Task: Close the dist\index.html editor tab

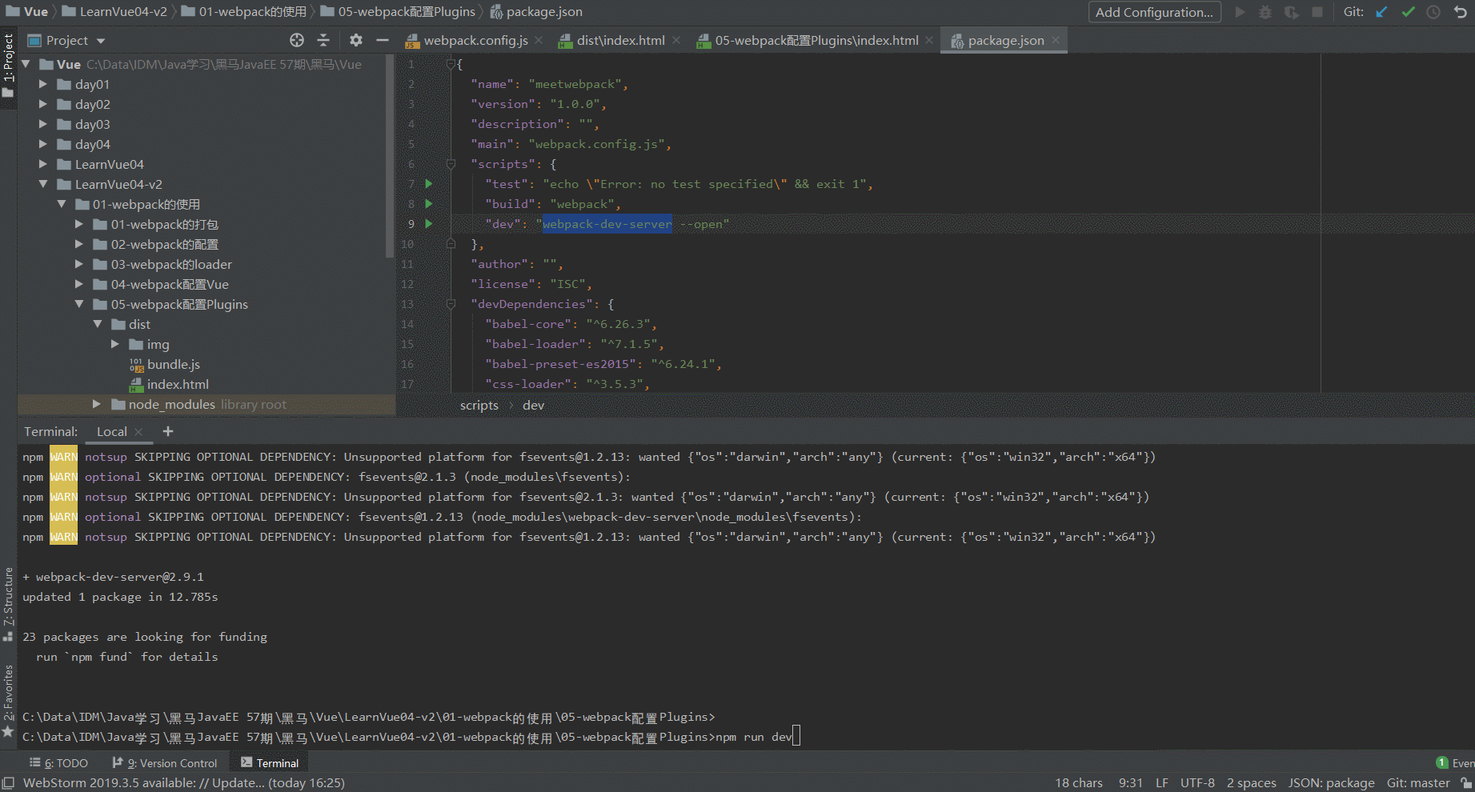Action: pyautogui.click(x=676, y=40)
